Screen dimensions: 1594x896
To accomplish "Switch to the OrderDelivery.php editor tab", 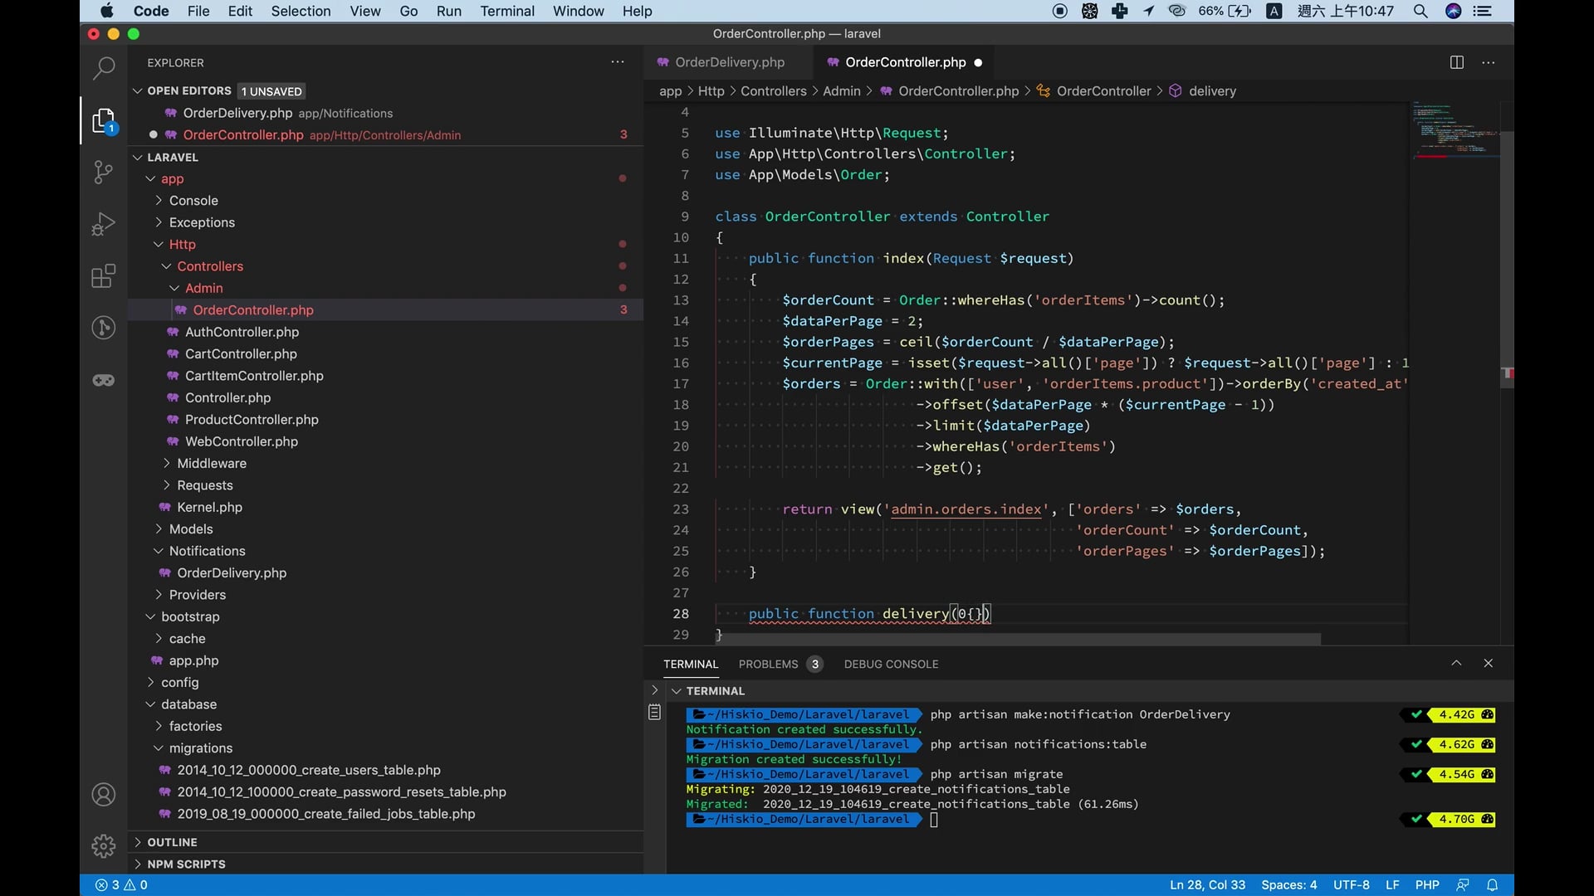I will 729,62.
